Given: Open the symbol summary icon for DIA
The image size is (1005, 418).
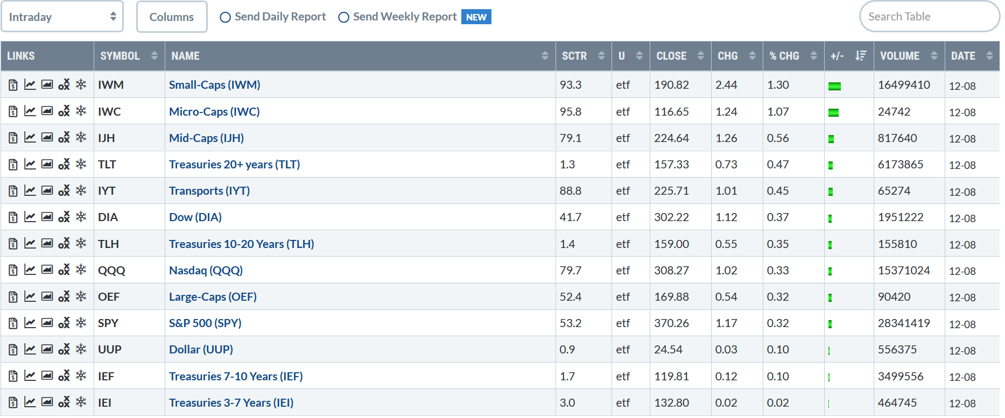Looking at the screenshot, I should (13, 217).
